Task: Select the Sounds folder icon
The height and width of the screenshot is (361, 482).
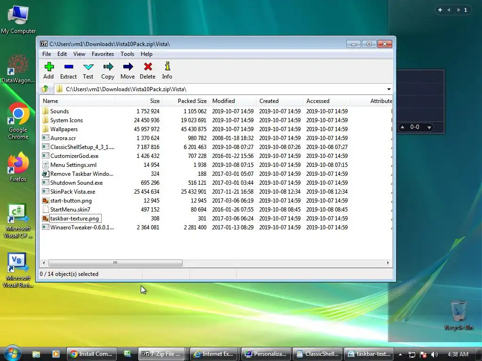Action: [x=46, y=111]
